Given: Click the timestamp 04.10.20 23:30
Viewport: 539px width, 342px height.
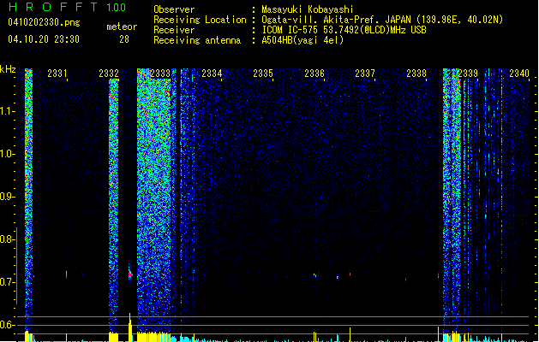Looking at the screenshot, I should pos(44,39).
